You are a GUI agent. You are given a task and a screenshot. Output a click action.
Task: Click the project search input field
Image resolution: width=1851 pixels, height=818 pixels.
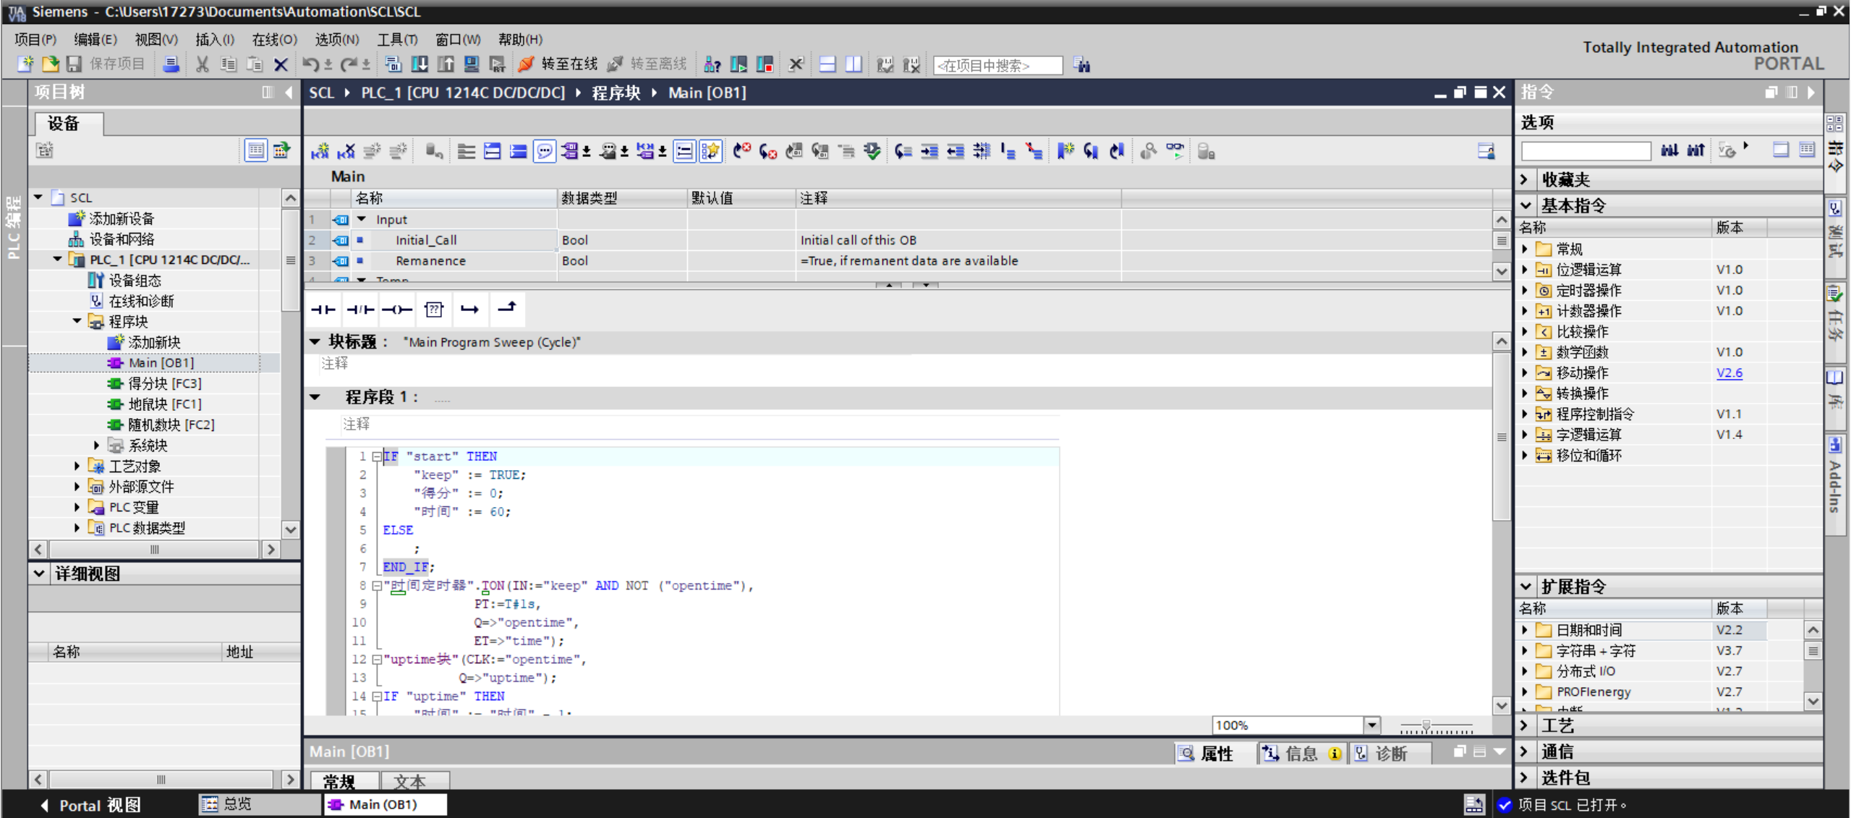[997, 66]
